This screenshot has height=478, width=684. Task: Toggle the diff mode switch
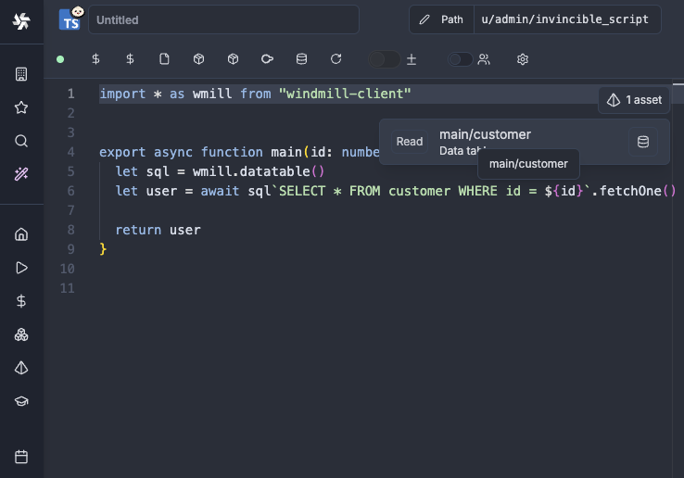pos(384,59)
